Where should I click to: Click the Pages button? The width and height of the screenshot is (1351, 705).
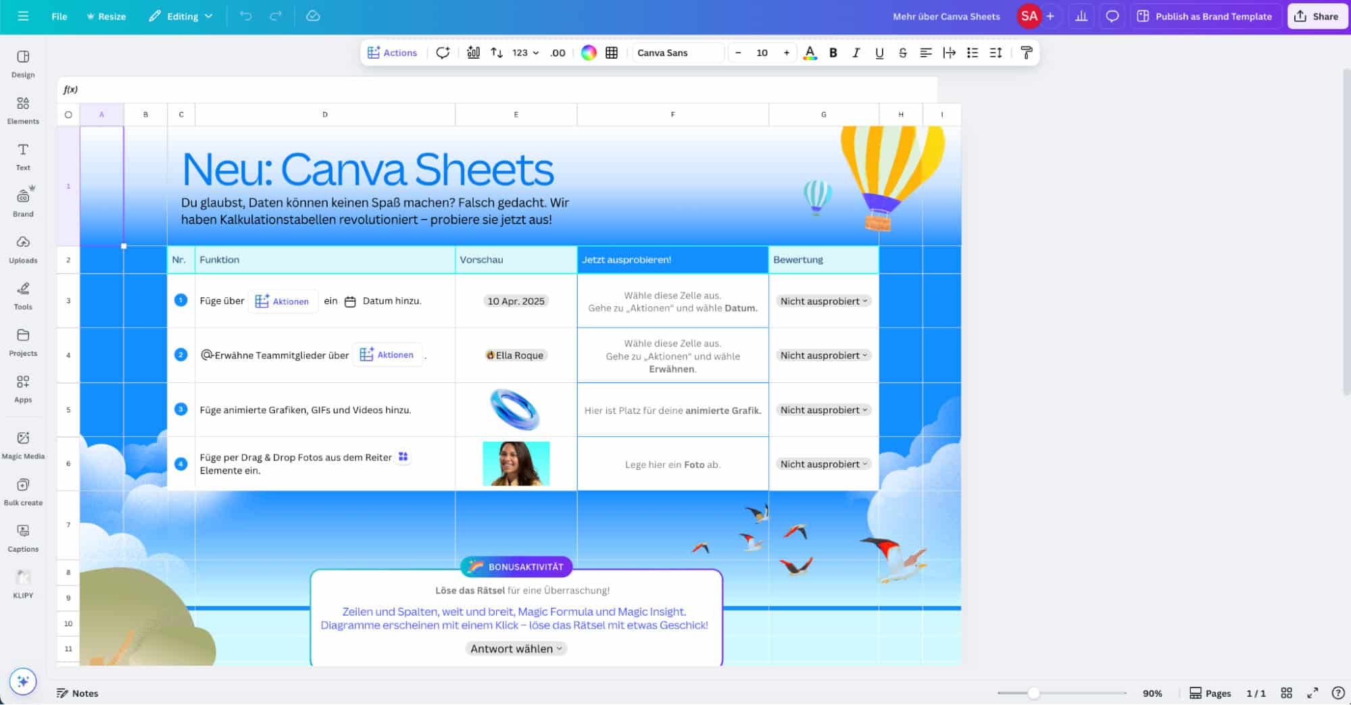pyautogui.click(x=1210, y=693)
